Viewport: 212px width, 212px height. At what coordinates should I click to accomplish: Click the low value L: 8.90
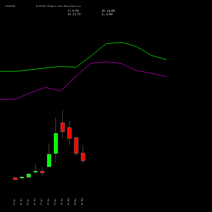pyautogui.click(x=107, y=14)
